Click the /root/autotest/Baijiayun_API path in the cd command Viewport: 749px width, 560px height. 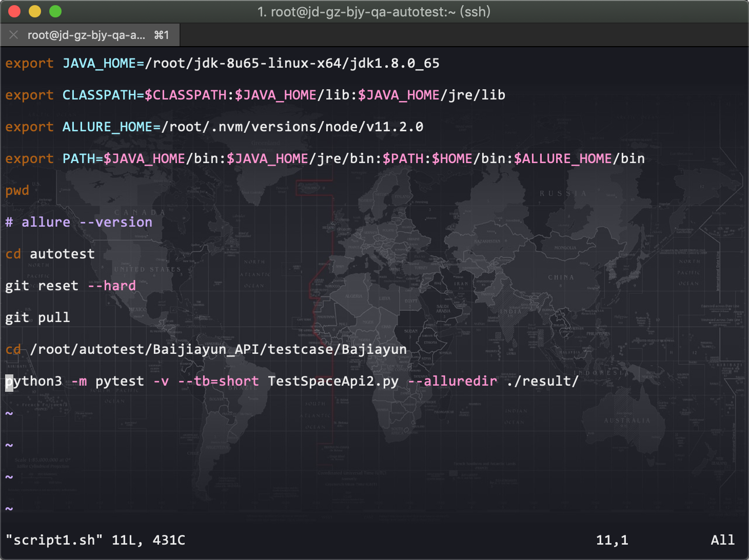pyautogui.click(x=145, y=350)
